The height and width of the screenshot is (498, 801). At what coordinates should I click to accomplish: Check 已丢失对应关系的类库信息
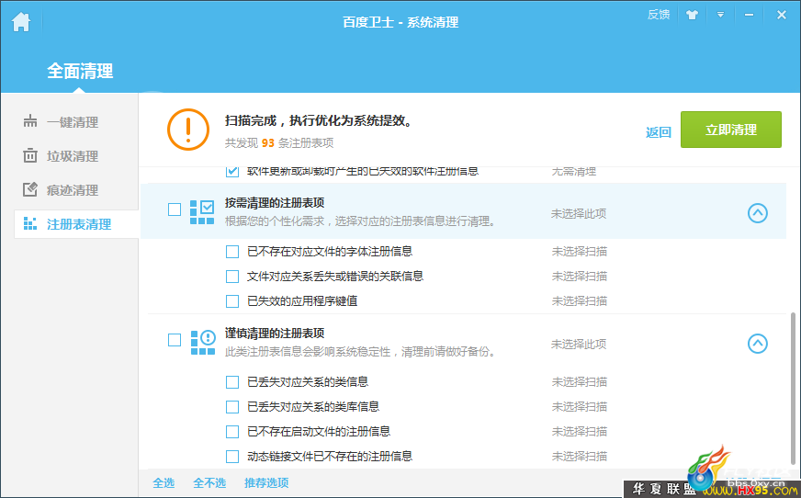(x=231, y=407)
